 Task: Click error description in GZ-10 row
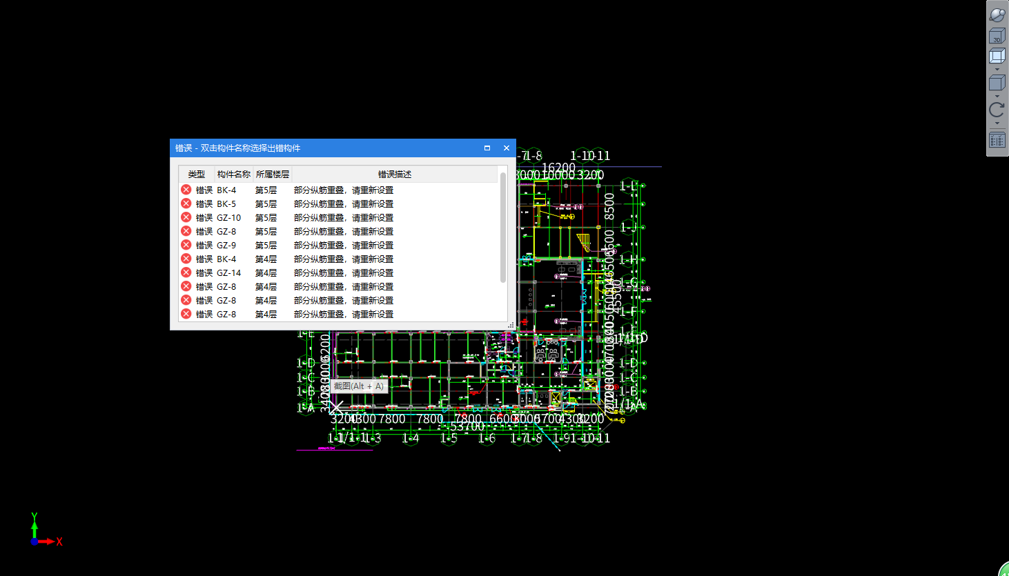click(x=344, y=217)
